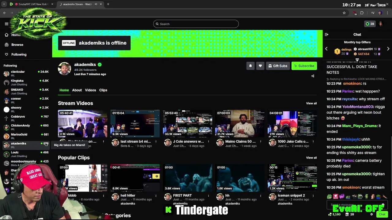Click username Marc_Plays_Drums in chat
The height and width of the screenshot is (220, 392).
[360, 126]
